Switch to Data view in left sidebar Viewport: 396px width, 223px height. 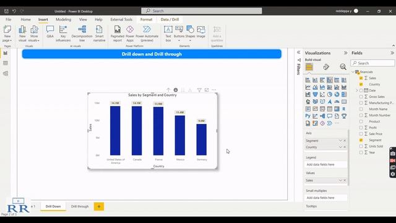[x=6, y=63]
